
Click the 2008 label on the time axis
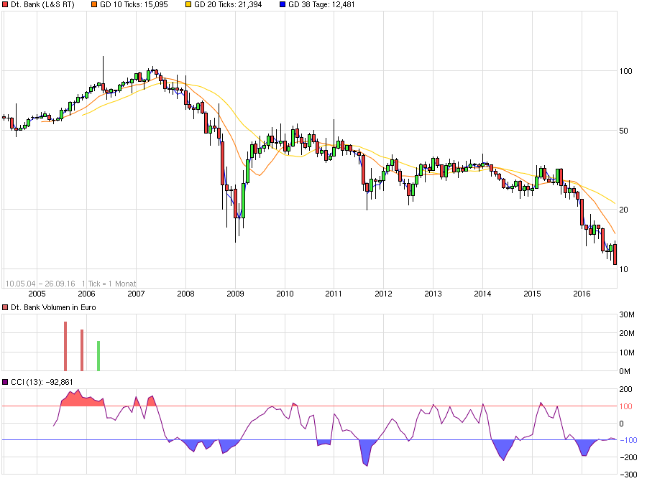click(x=185, y=294)
